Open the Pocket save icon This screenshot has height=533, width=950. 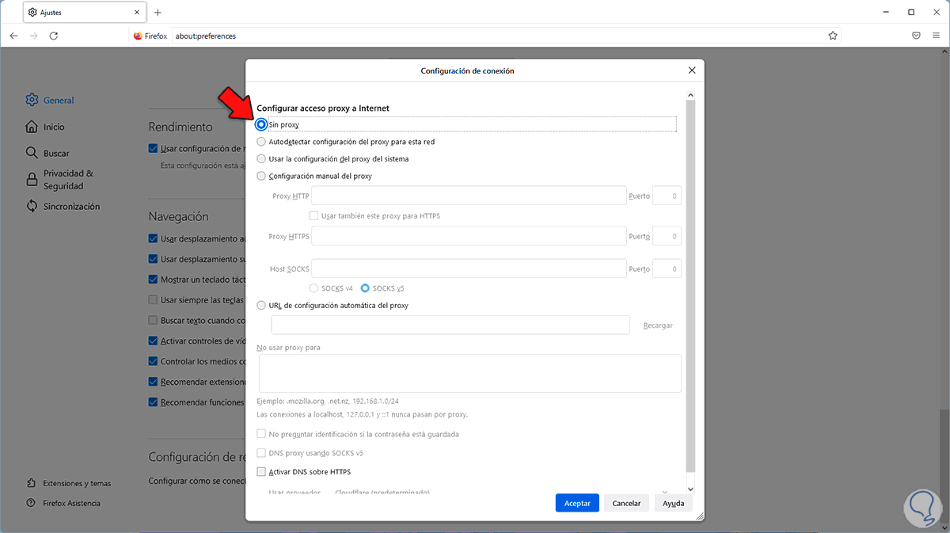coord(916,36)
